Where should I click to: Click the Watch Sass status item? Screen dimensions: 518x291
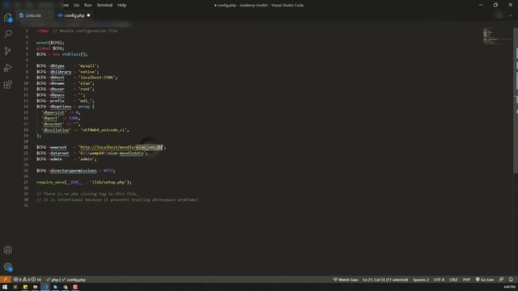click(346, 280)
